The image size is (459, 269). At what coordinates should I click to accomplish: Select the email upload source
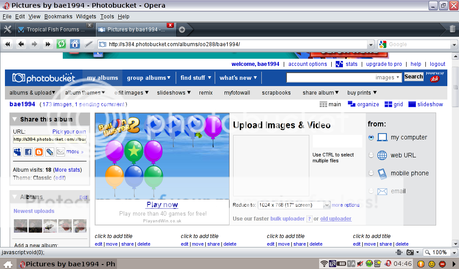point(371,191)
